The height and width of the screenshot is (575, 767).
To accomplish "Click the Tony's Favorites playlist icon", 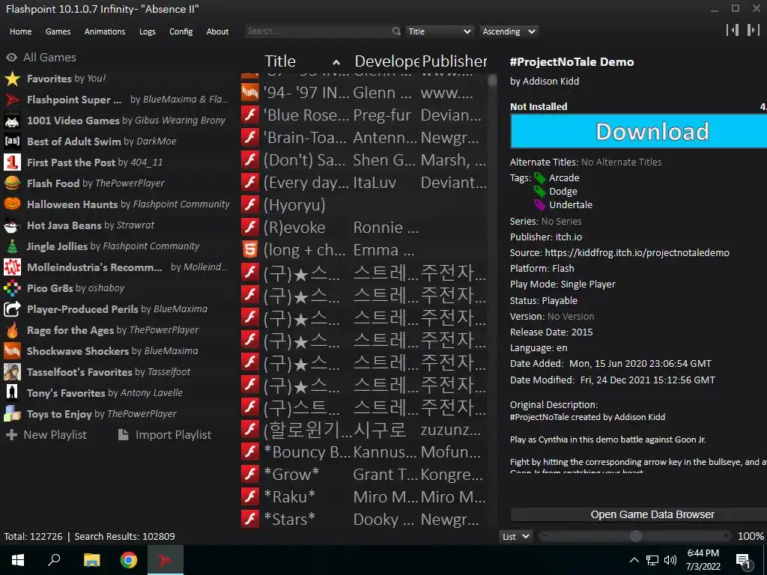I will pos(12,392).
